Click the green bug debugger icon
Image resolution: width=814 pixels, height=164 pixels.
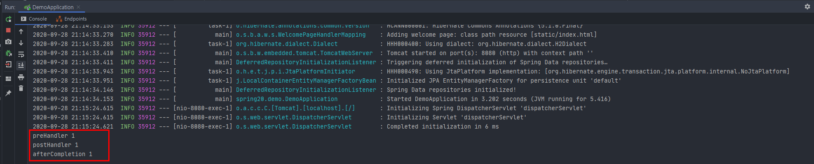point(8,53)
